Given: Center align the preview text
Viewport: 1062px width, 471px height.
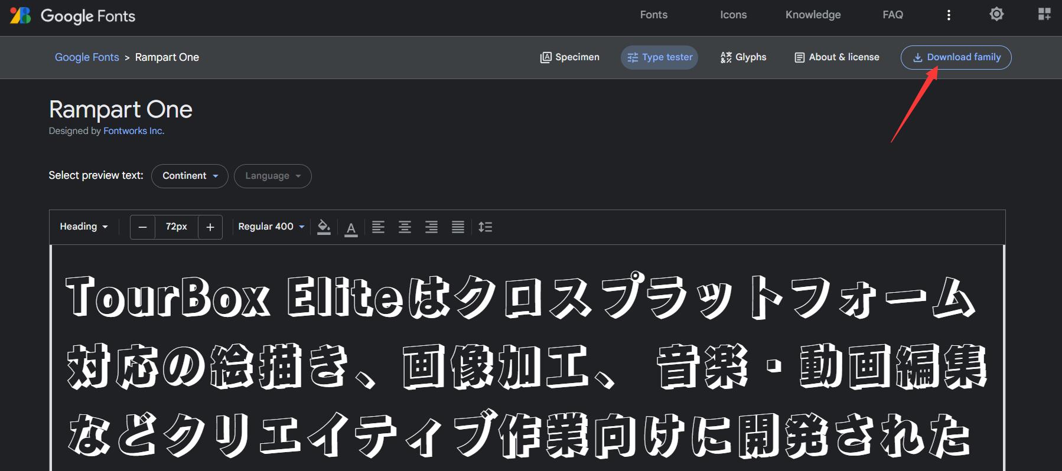Looking at the screenshot, I should click(x=405, y=227).
